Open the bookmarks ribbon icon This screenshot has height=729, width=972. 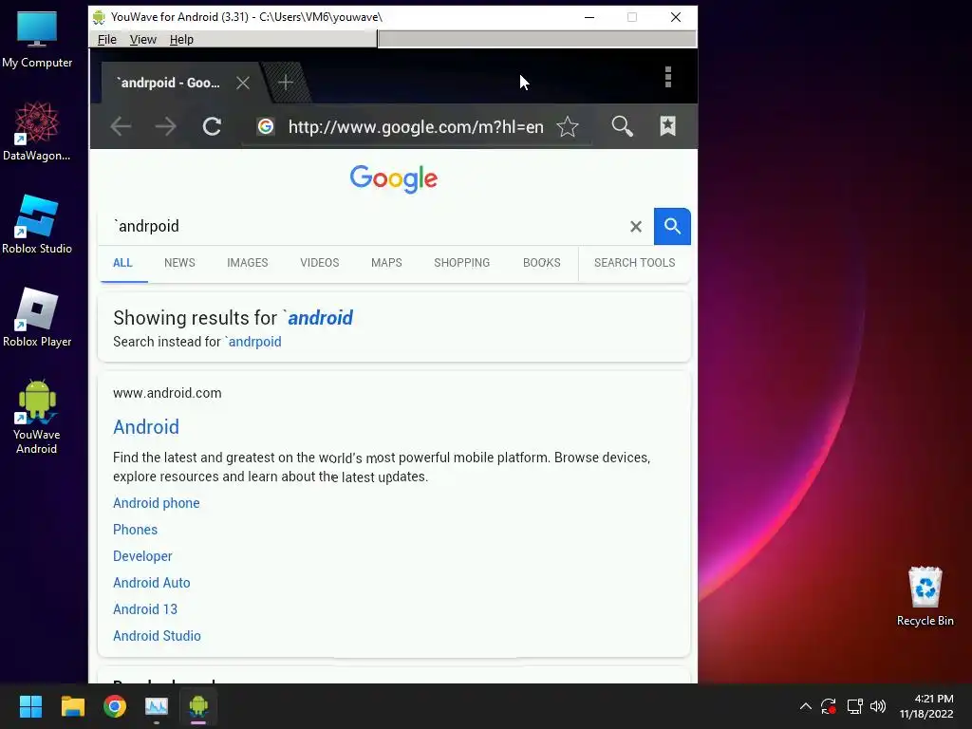(x=667, y=126)
